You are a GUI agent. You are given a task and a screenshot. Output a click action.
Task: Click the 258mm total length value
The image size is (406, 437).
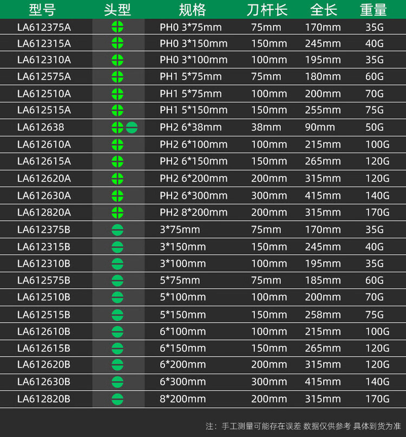tap(323, 314)
